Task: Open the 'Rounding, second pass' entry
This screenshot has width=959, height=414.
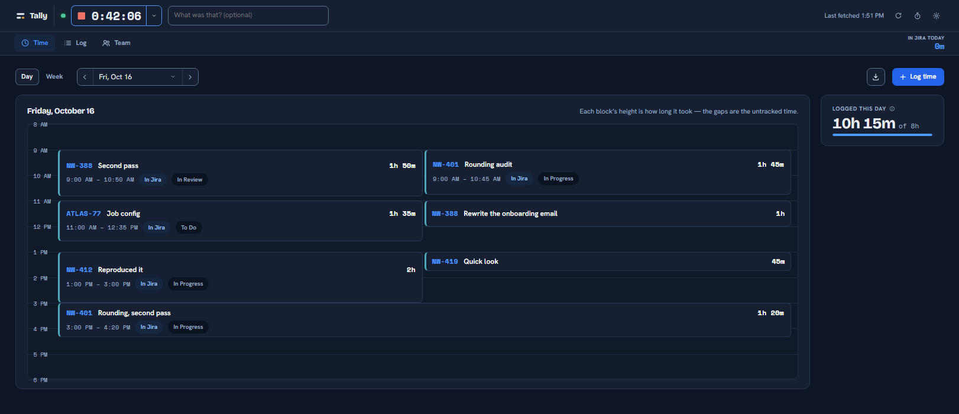Action: click(x=425, y=320)
